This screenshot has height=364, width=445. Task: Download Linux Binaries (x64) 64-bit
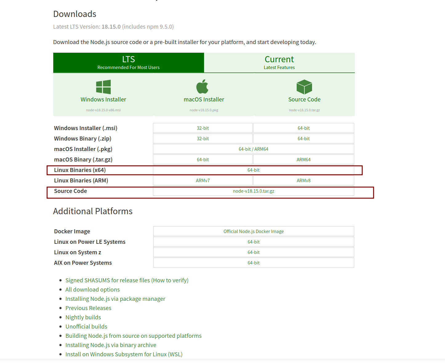coord(254,170)
